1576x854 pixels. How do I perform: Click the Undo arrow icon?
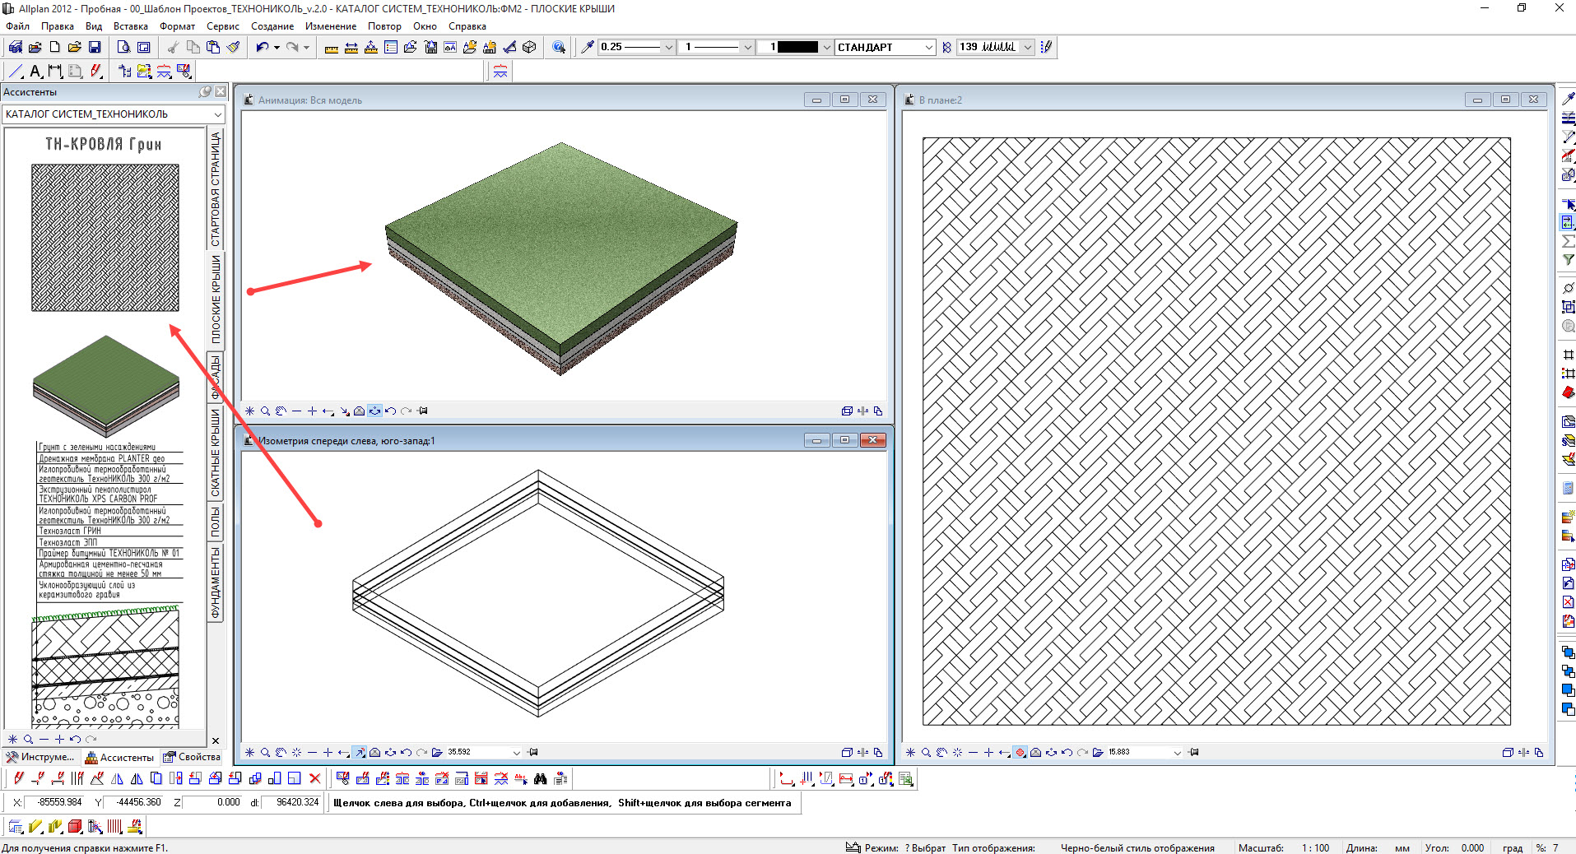[262, 47]
